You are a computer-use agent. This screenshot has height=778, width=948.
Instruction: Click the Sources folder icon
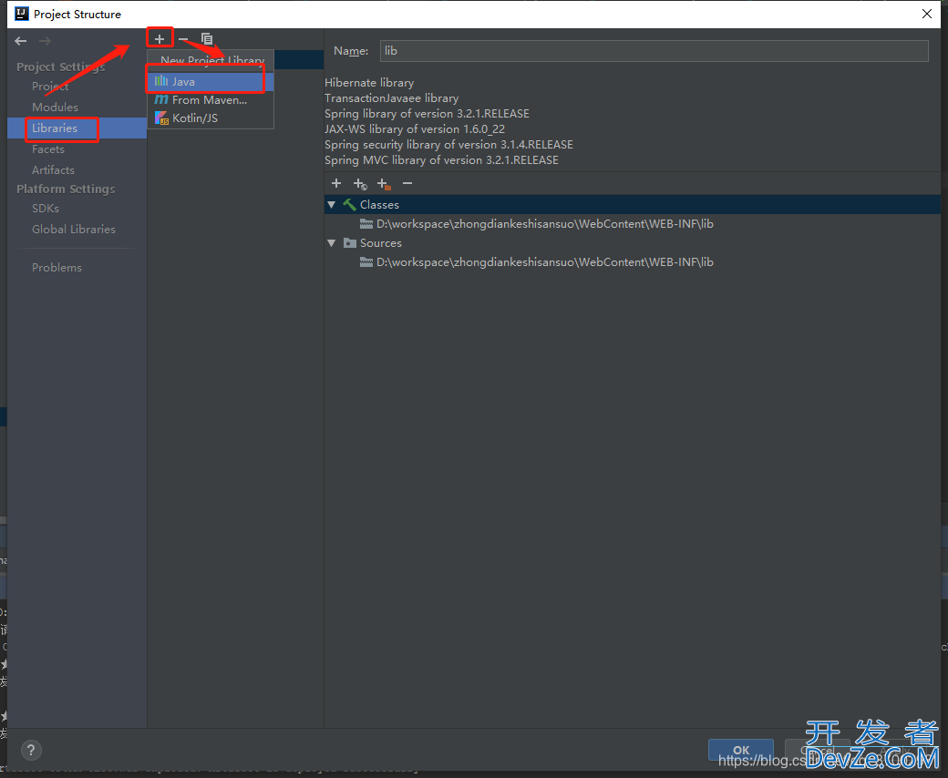point(349,243)
